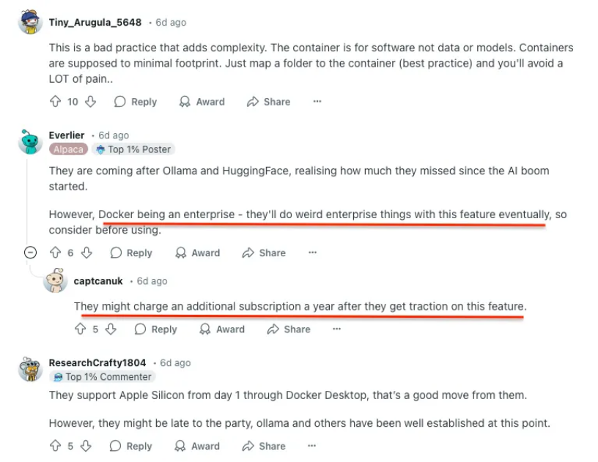Open captcanuk's avatar profile
Viewport: 598px width, 462px height.
click(56, 281)
